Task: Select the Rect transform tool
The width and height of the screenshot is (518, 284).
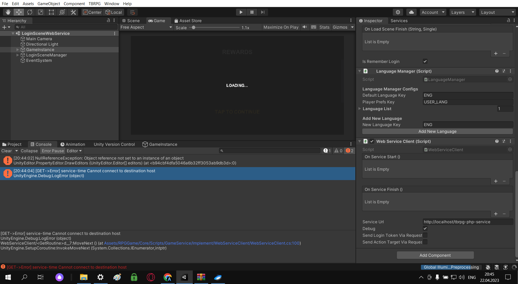Action: point(51,12)
